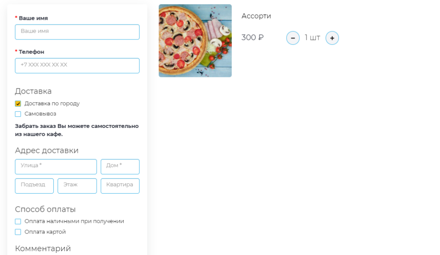Focus the Ваше имя input field

tap(77, 32)
